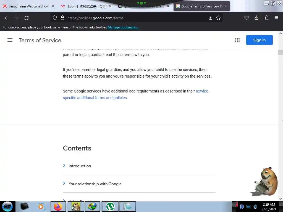Click the address bar URL field
Image resolution: width=283 pixels, height=212 pixels.
[x=136, y=18]
